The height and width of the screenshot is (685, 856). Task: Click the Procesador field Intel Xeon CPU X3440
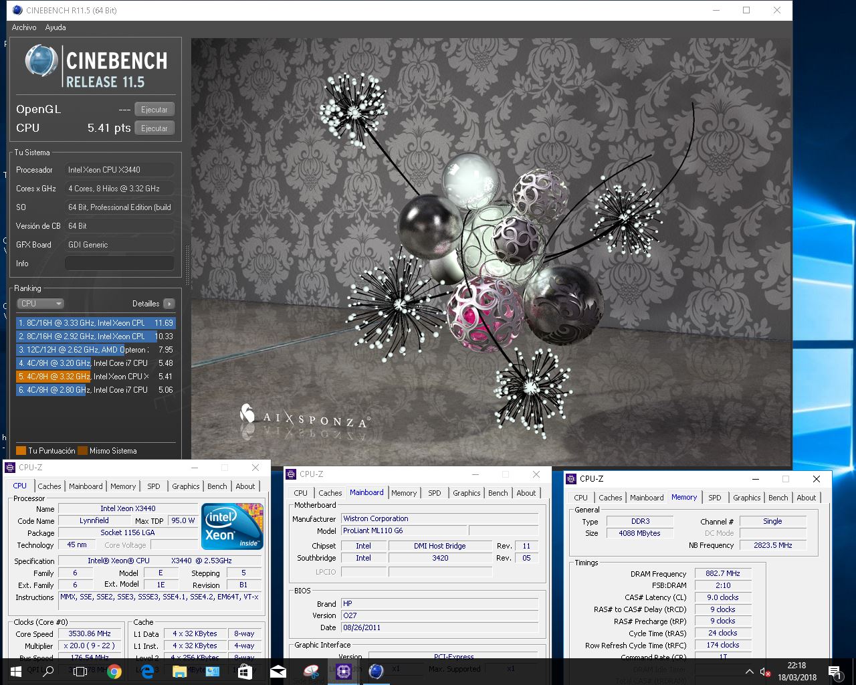120,170
